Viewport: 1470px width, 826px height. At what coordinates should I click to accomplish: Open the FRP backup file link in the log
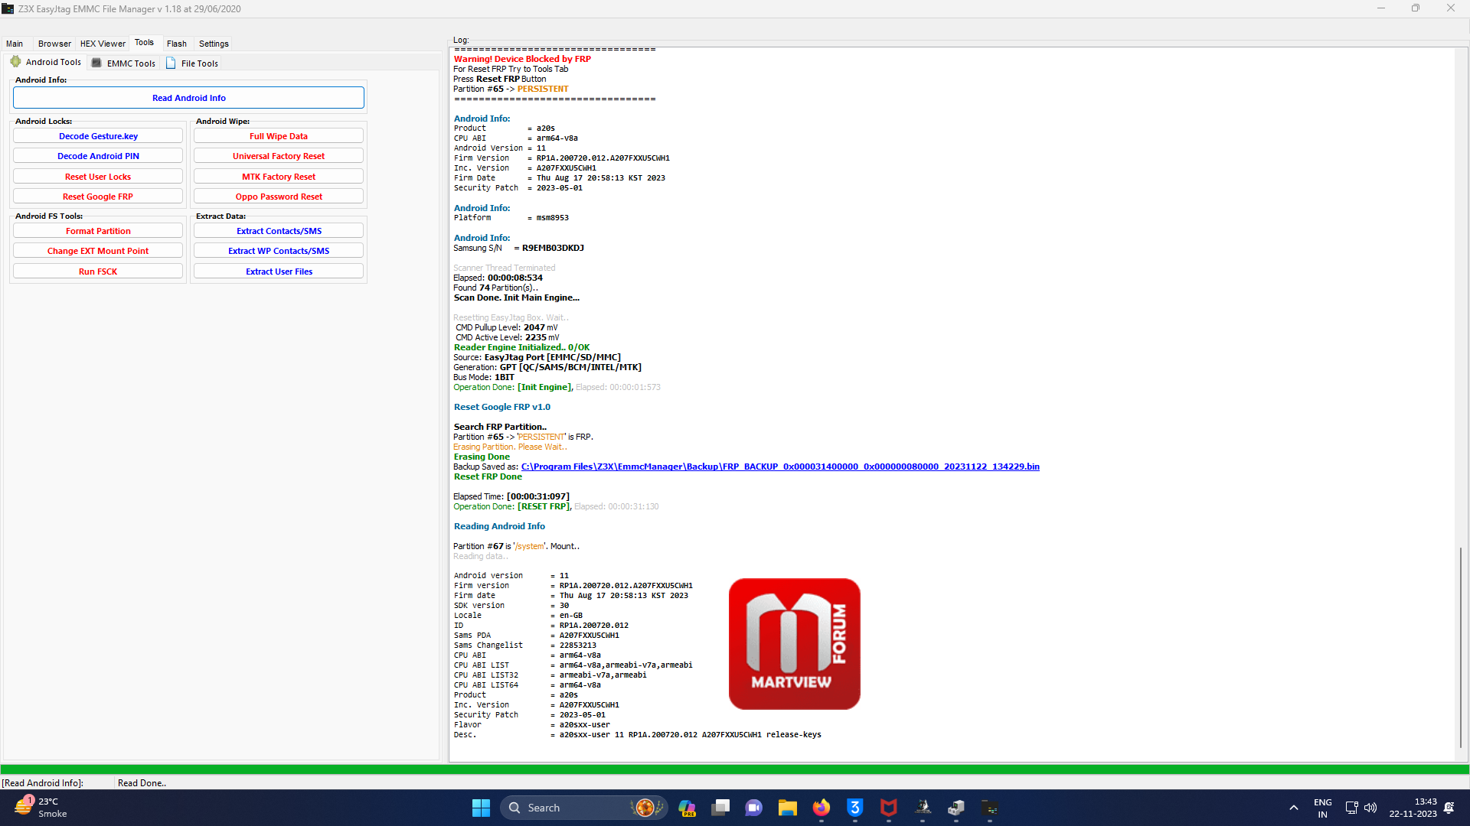(x=780, y=467)
